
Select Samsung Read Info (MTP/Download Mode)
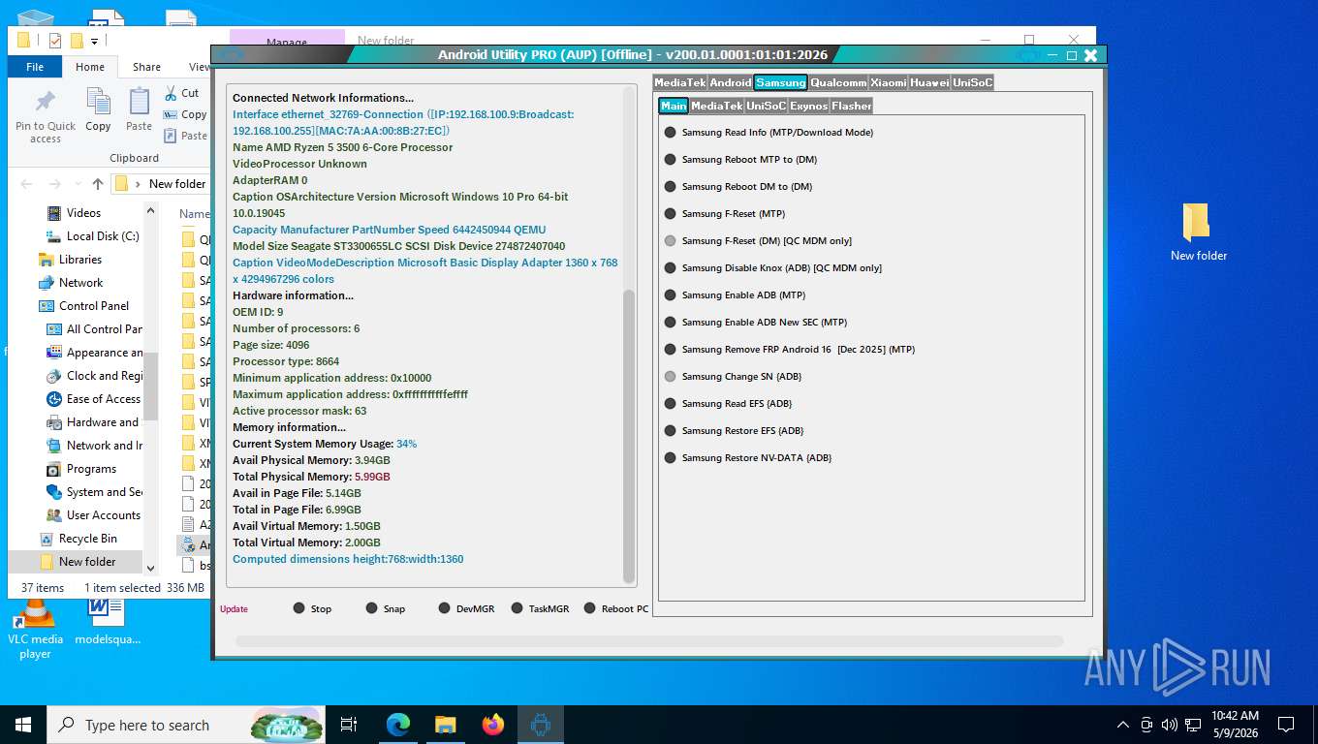click(x=769, y=133)
